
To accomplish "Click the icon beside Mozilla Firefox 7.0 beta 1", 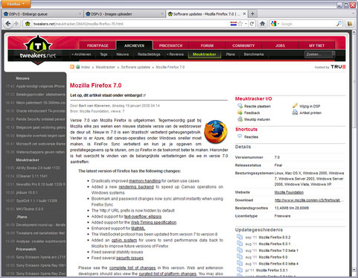I will click(x=240, y=250).
